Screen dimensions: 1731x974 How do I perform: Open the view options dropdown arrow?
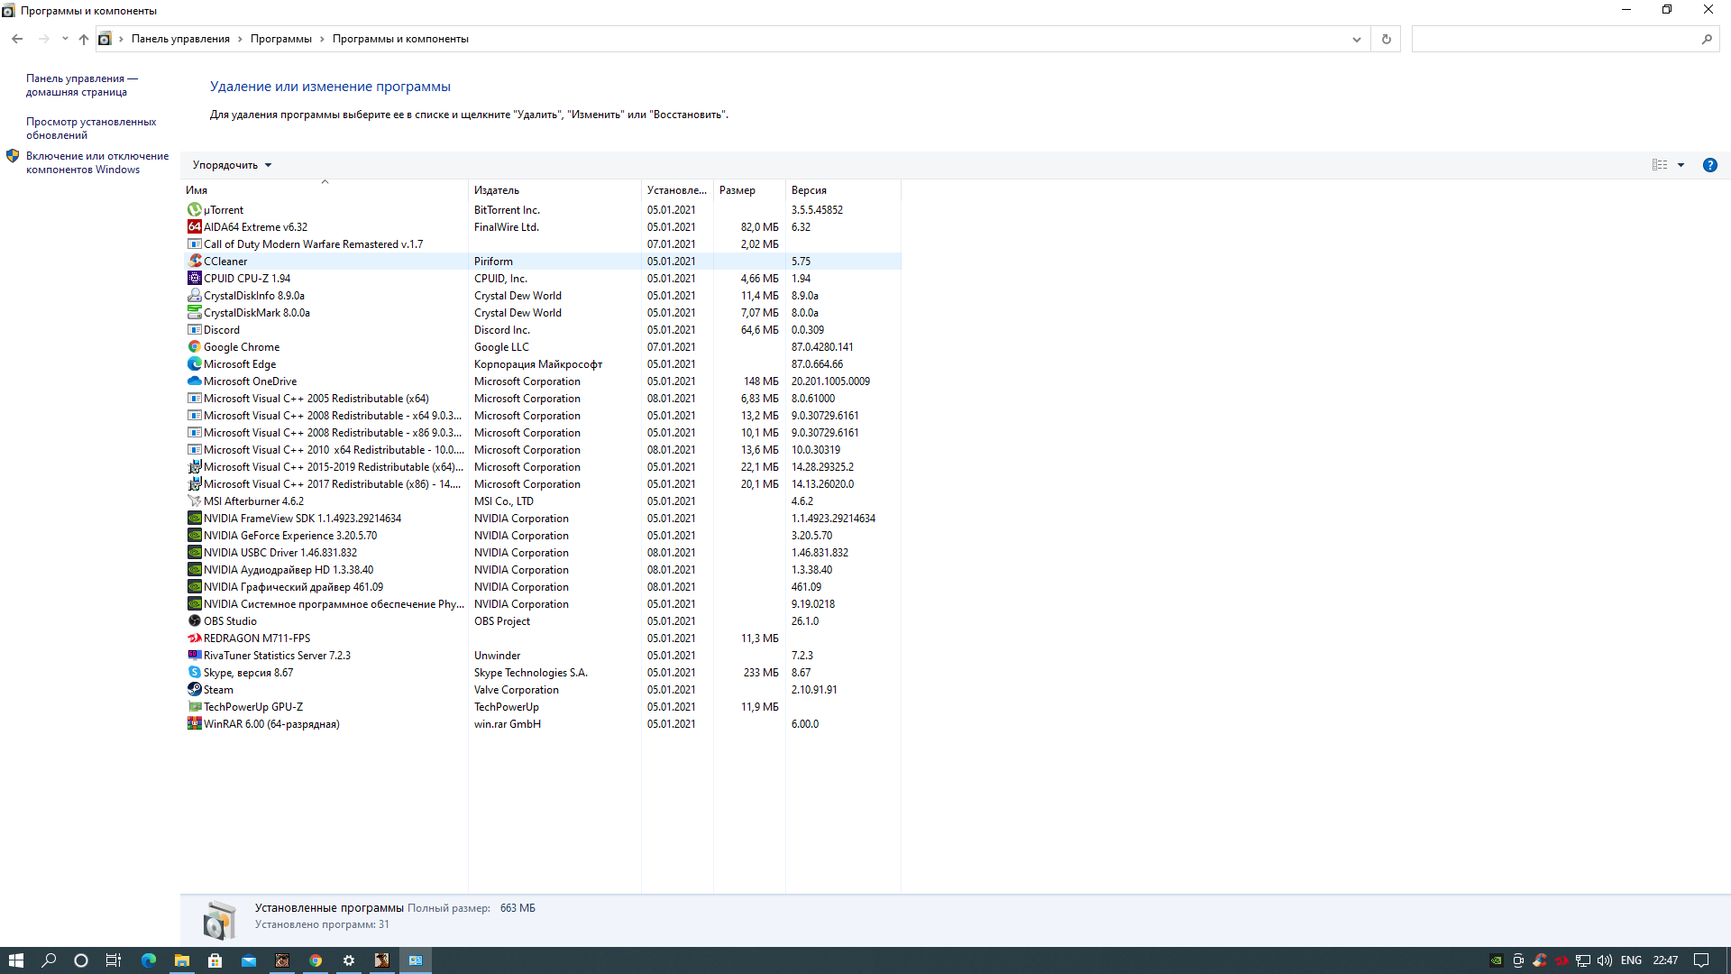[x=1681, y=165]
